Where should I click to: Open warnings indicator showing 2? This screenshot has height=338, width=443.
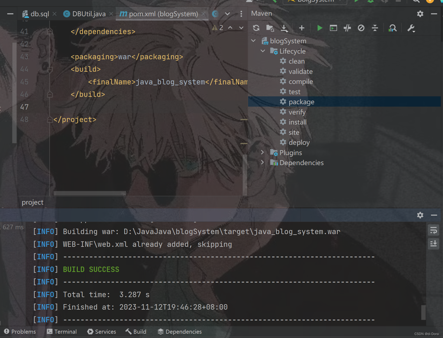[218, 28]
